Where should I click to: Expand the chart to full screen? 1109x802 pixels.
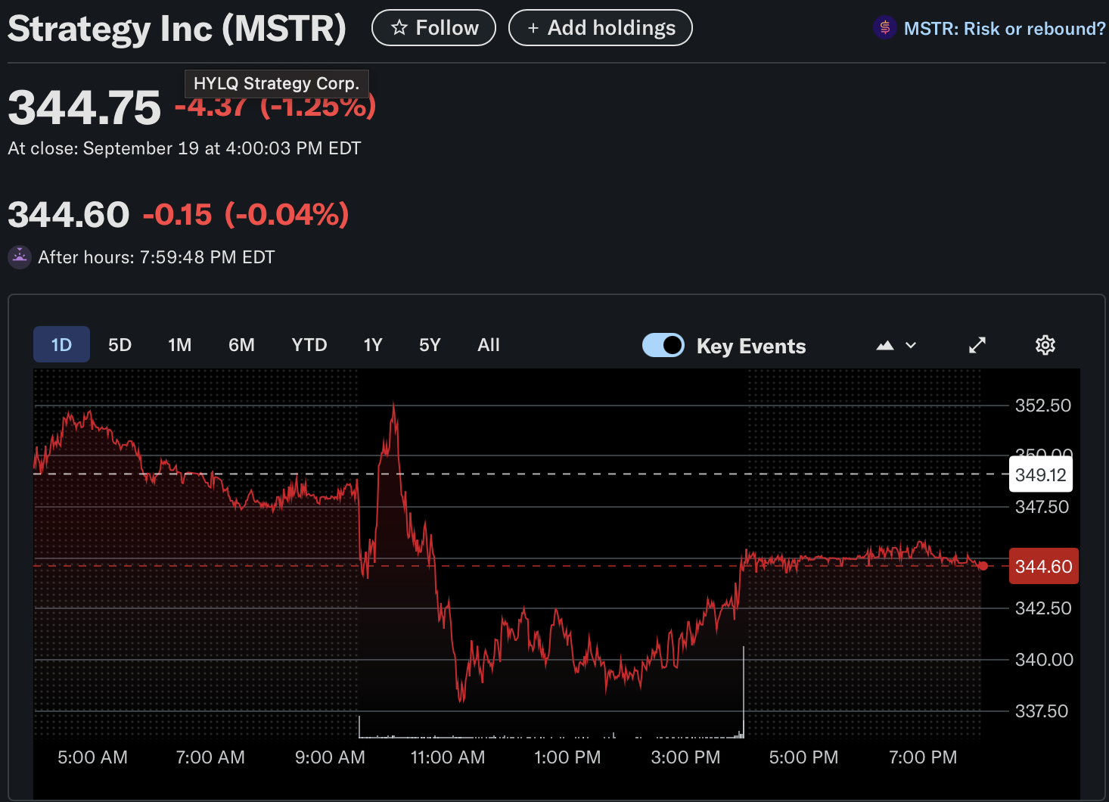(x=977, y=345)
